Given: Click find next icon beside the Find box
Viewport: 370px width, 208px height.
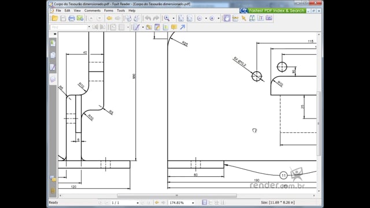Looking at the screenshot, I should pyautogui.click(x=102, y=27).
